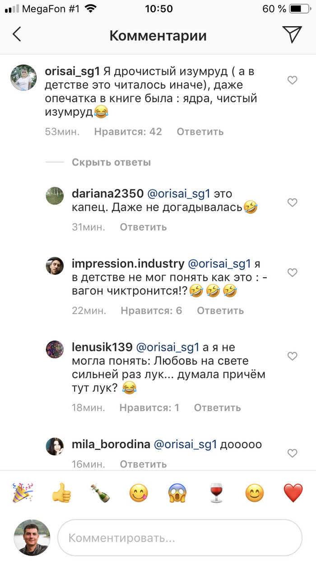This screenshot has height=563, width=316.
Task: Insert thumbs up emoji
Action: point(61,492)
